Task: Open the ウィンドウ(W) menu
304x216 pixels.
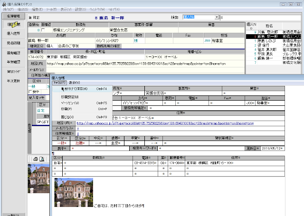Action: 97,9
